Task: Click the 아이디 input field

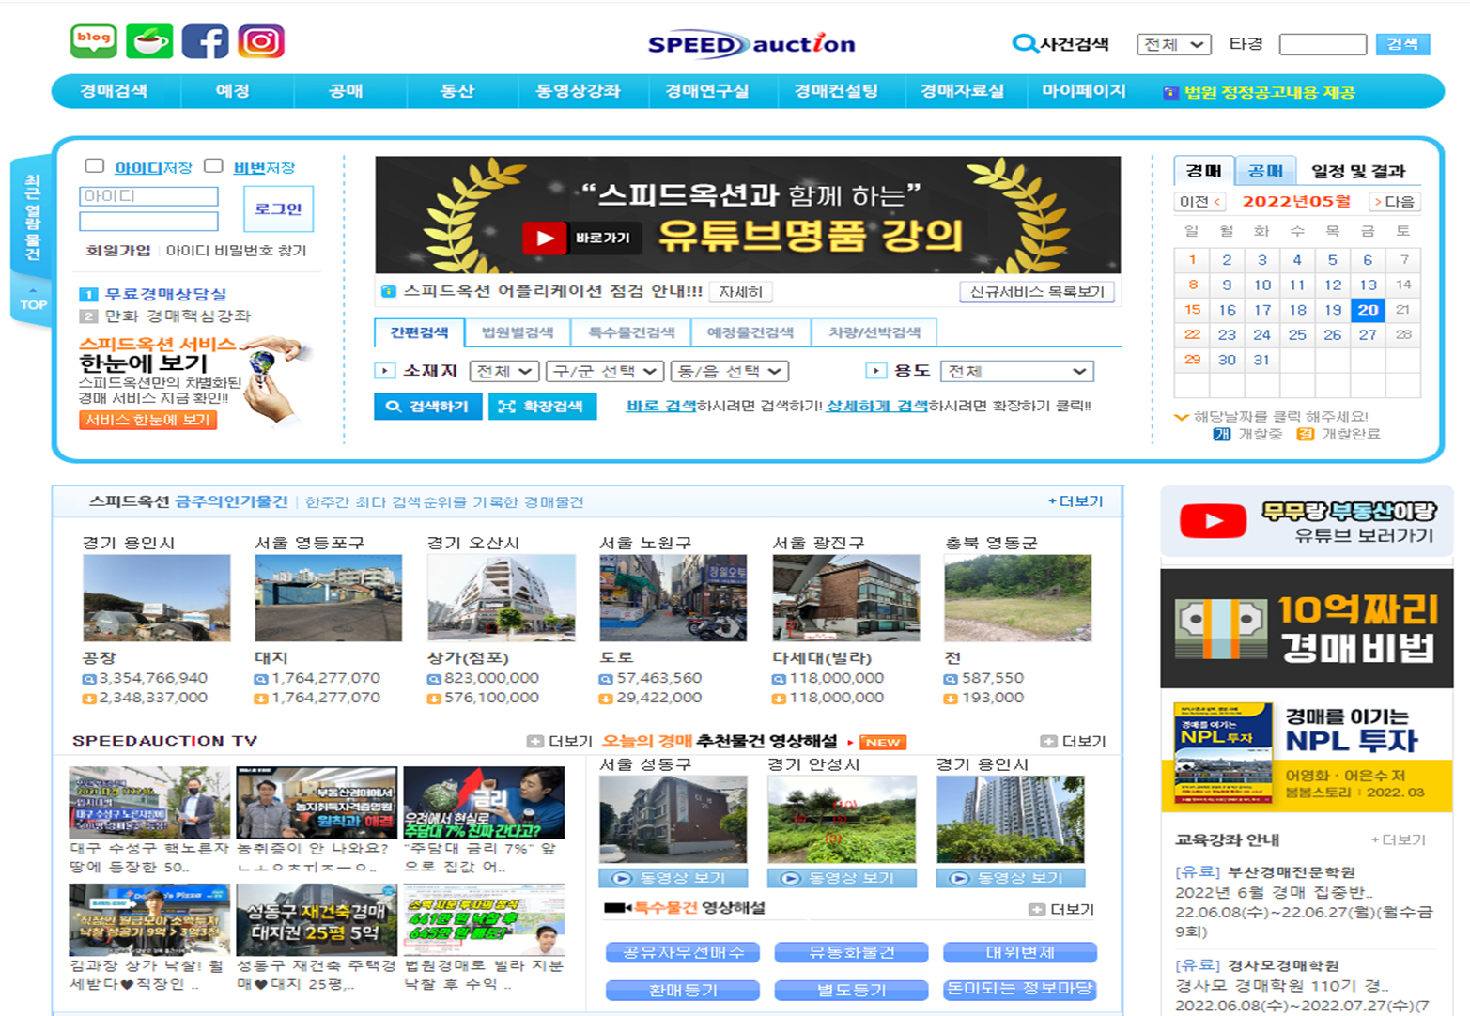Action: pyautogui.click(x=148, y=196)
